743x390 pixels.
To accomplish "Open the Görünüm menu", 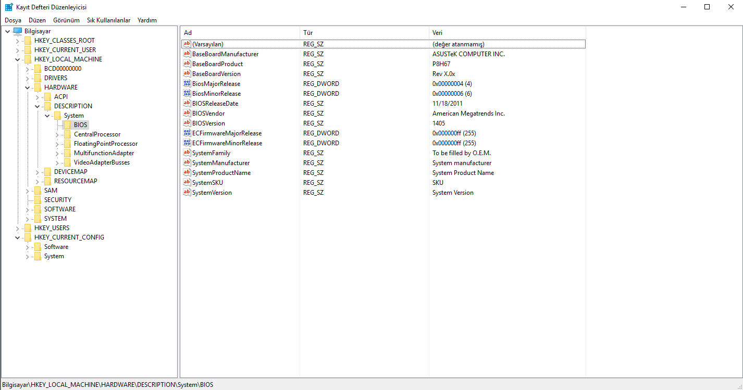I will click(x=66, y=20).
